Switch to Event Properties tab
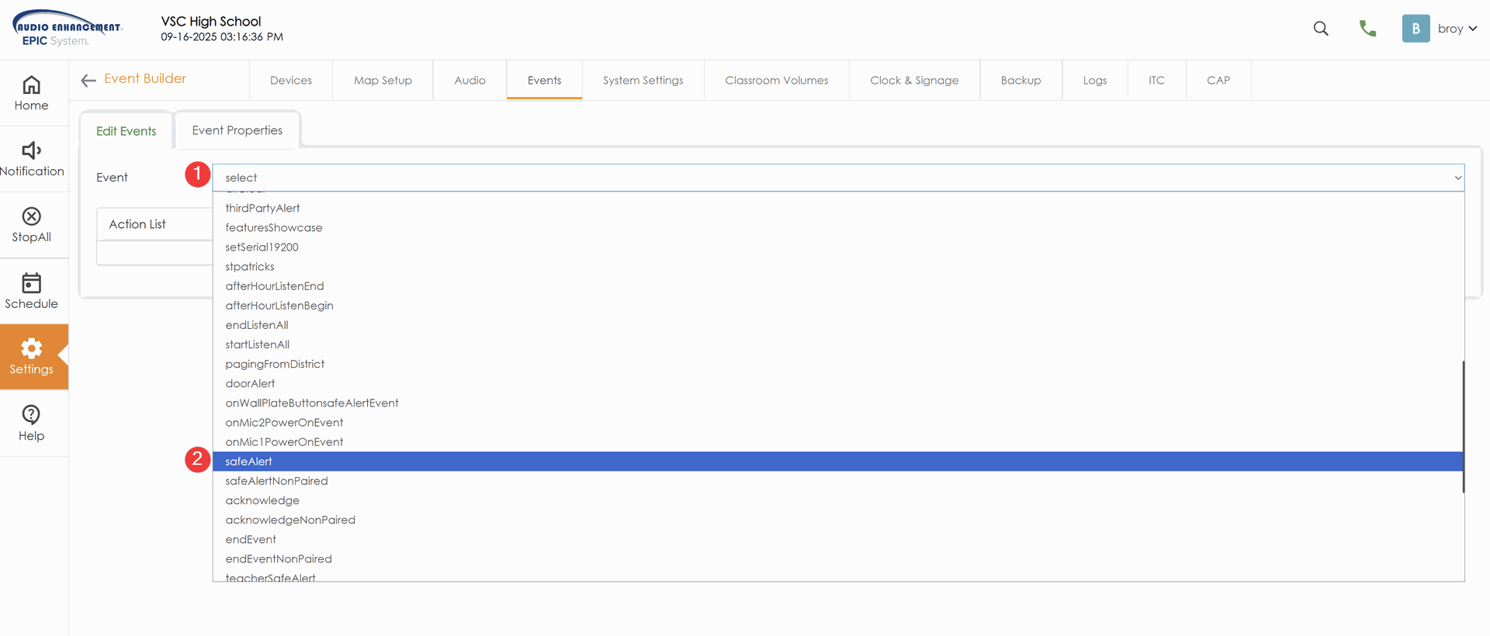The height and width of the screenshot is (636, 1490). pos(237,130)
